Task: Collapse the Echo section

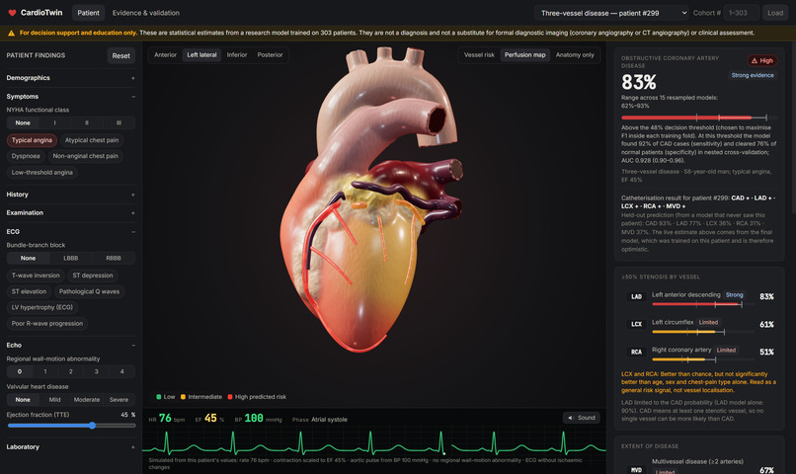Action: pyautogui.click(x=70, y=345)
